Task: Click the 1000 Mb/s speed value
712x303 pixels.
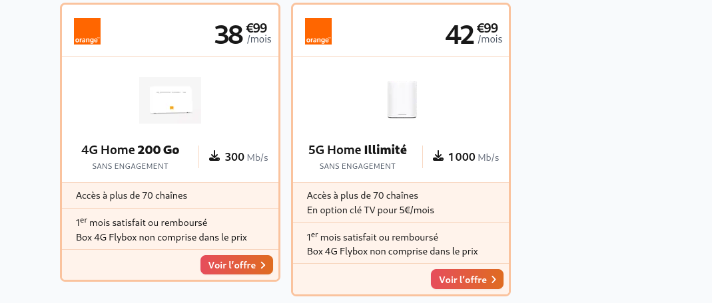Action: click(x=473, y=157)
